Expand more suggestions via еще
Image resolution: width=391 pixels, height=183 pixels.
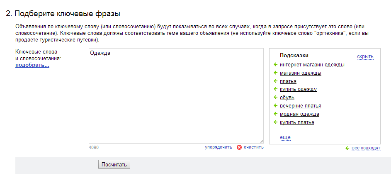coord(285,137)
